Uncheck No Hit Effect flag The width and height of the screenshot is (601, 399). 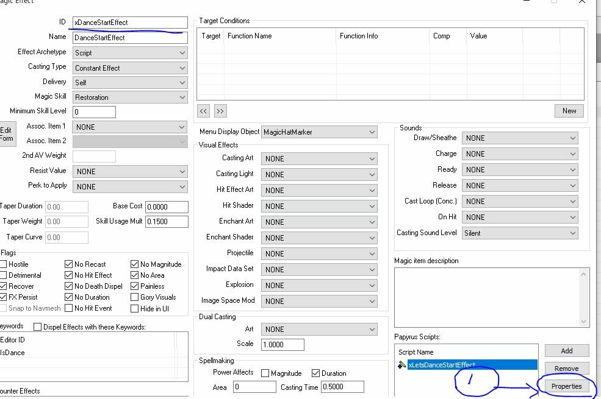coord(68,275)
